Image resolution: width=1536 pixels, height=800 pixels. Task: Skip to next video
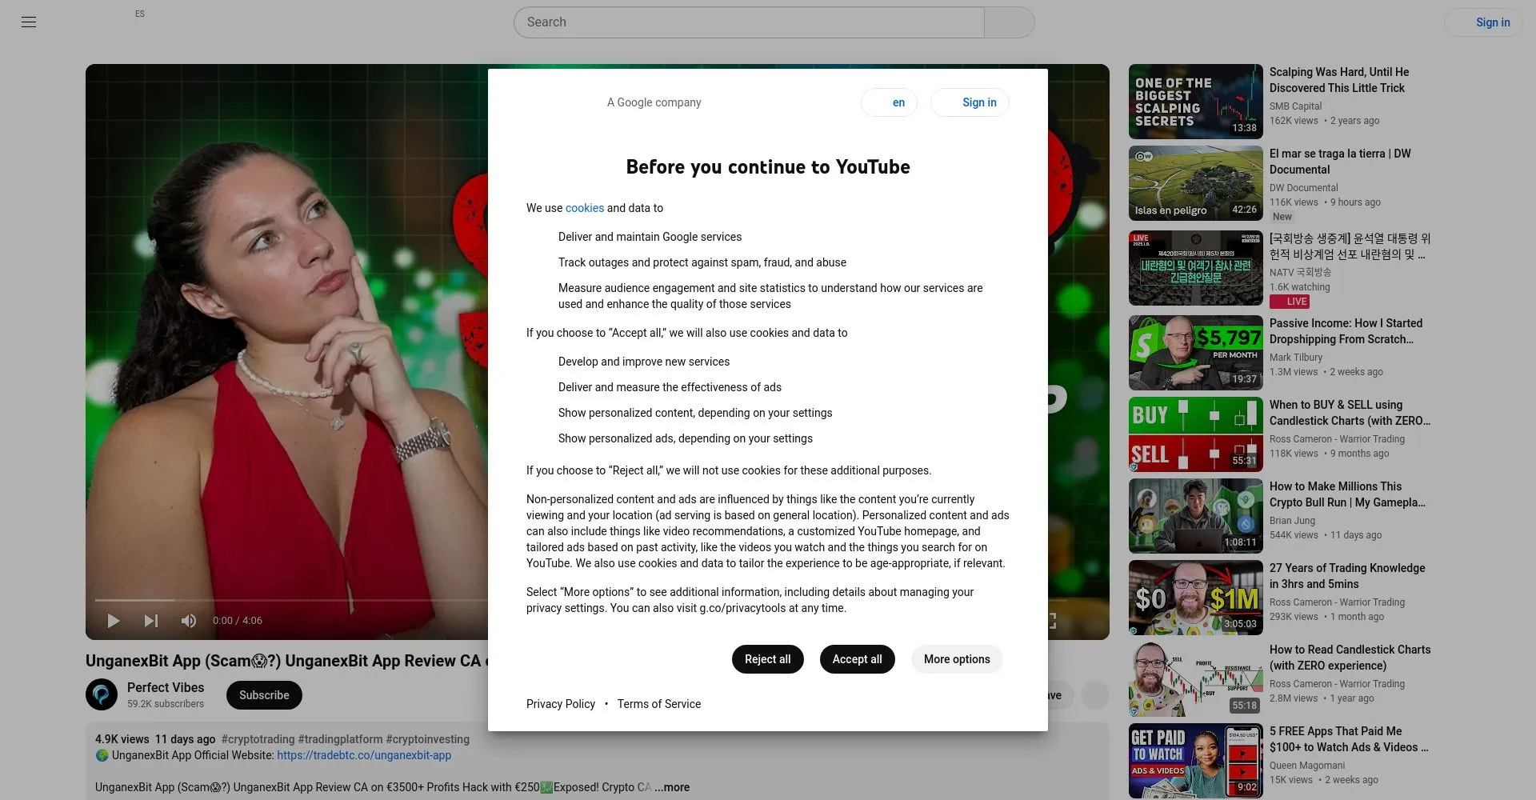[151, 621]
